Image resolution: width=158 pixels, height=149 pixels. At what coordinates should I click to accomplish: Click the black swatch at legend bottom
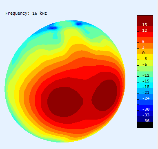click(145, 125)
